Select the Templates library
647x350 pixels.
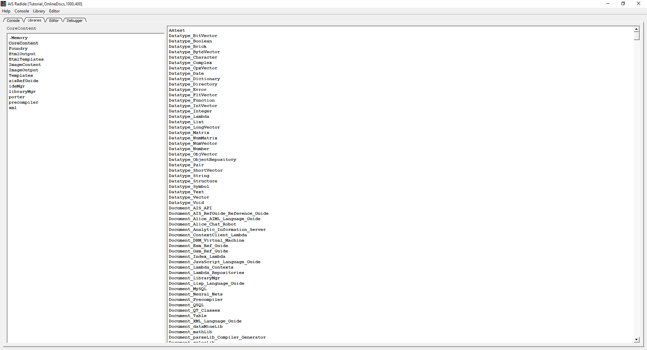click(x=21, y=75)
